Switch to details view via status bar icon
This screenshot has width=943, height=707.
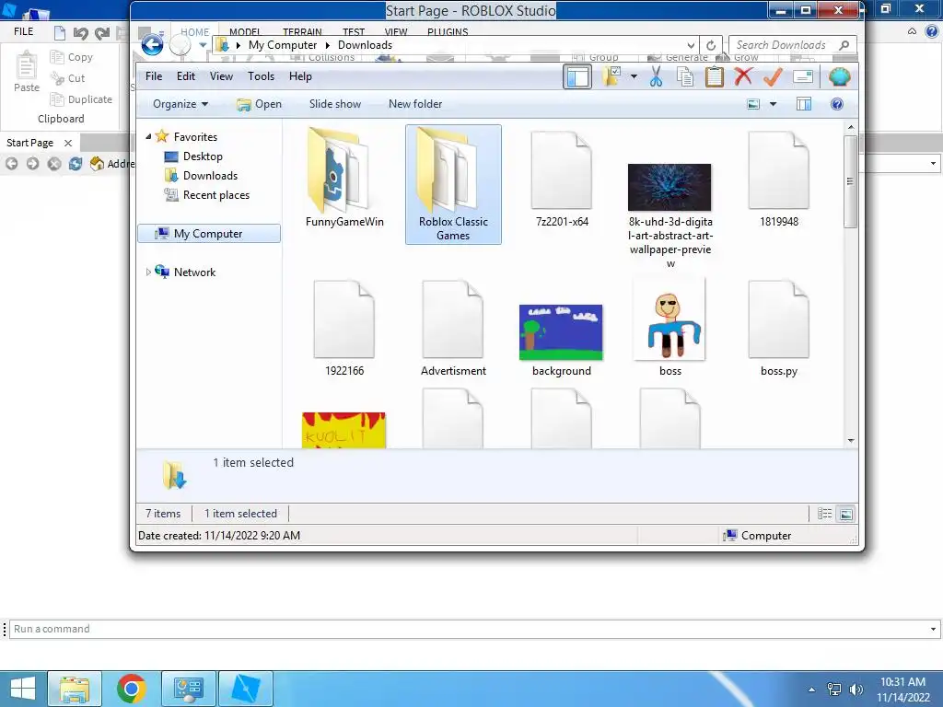(x=824, y=514)
